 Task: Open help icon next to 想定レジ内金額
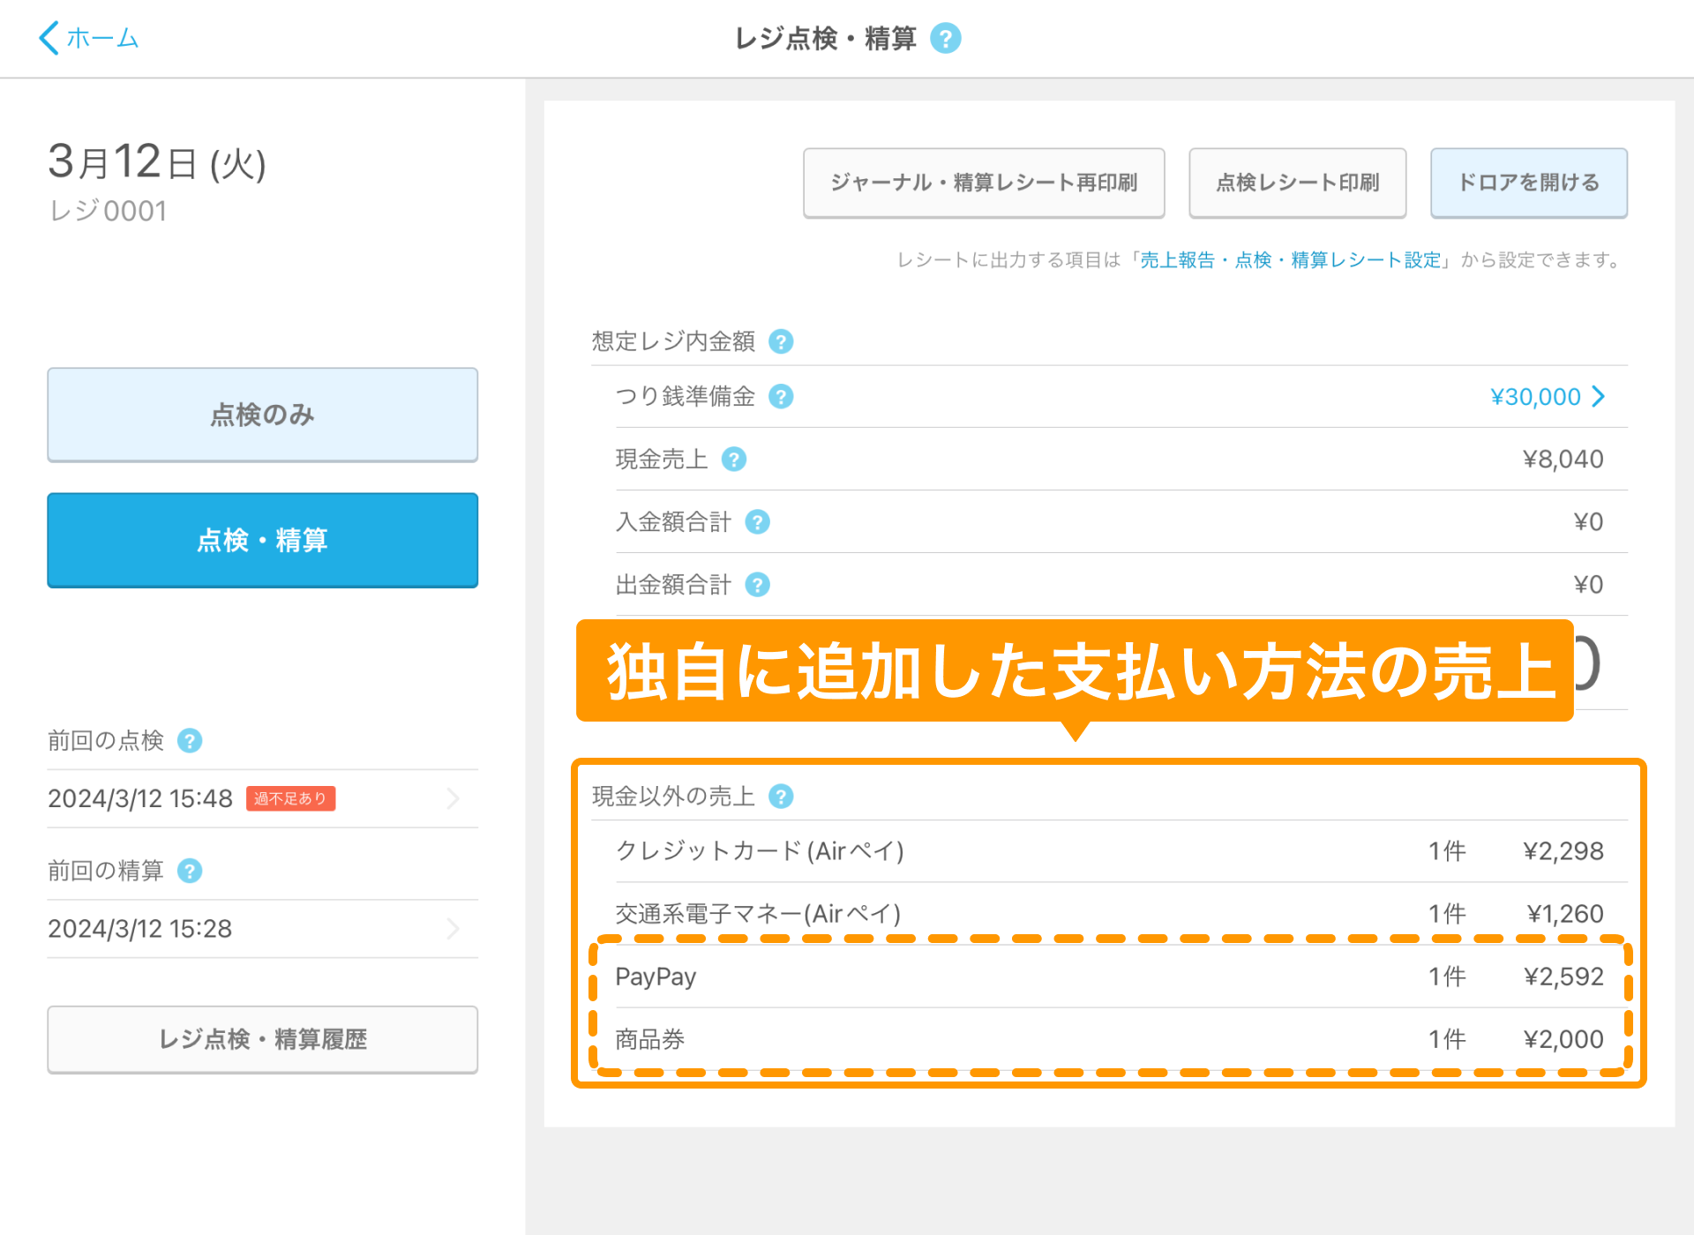(781, 341)
